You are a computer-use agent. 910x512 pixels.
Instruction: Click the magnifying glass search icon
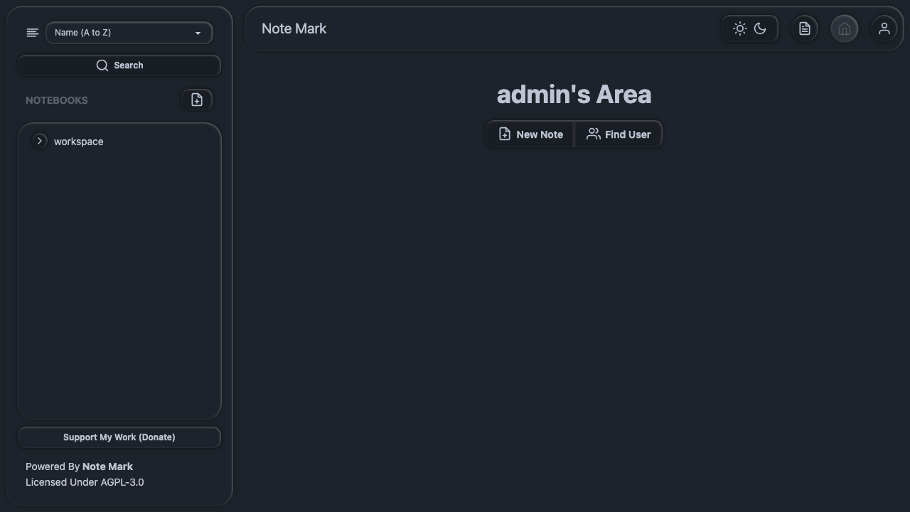click(102, 65)
